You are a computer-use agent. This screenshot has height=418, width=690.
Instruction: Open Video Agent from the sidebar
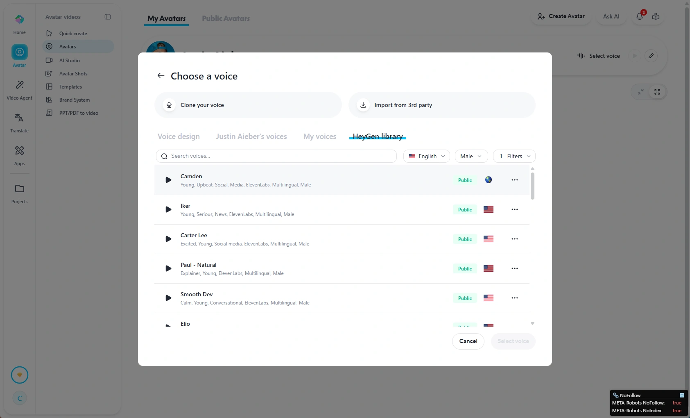(x=19, y=90)
